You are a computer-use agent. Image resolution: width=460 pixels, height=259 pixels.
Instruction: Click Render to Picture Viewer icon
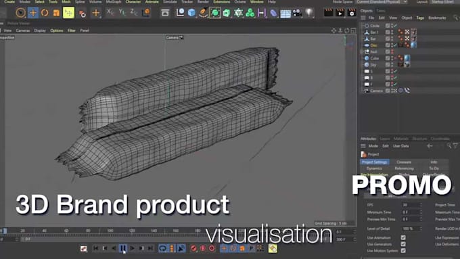pos(340,13)
